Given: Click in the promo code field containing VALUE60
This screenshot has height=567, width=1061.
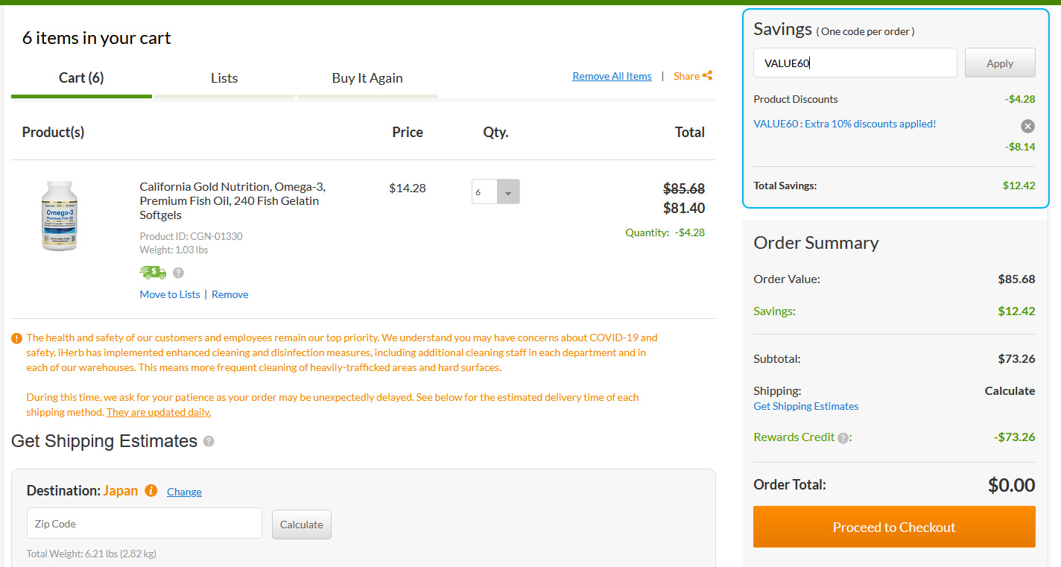Looking at the screenshot, I should [x=855, y=63].
